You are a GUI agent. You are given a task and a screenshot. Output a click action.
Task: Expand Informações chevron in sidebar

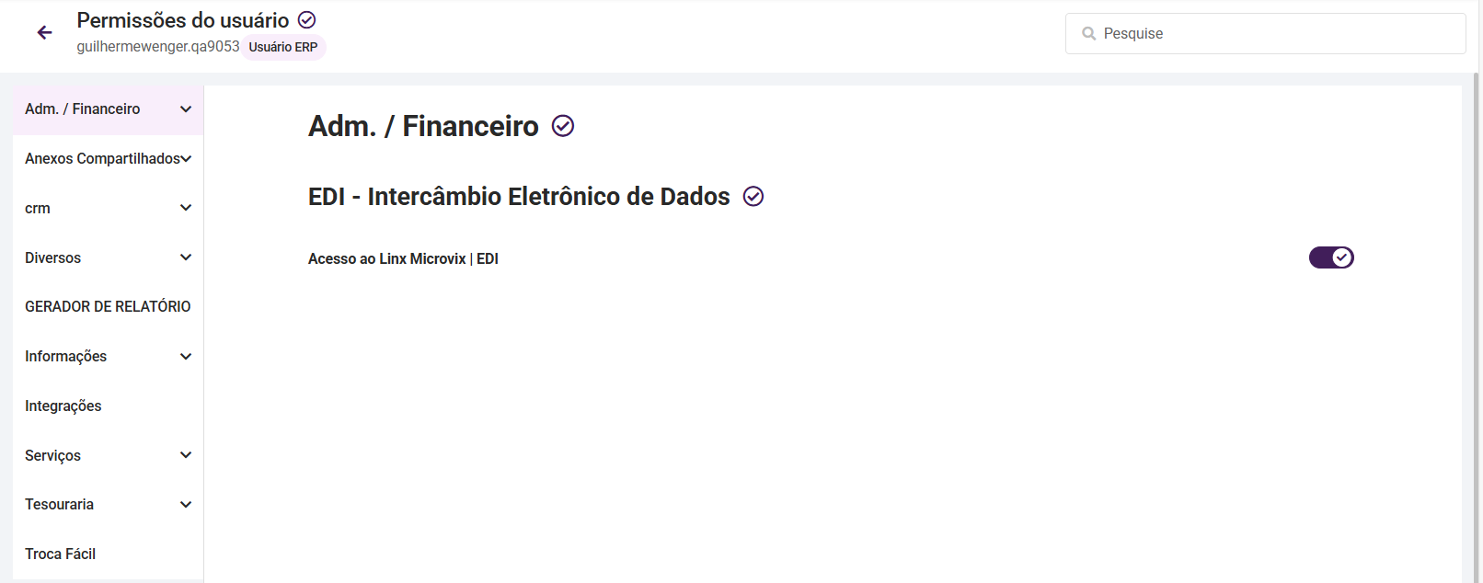tap(186, 357)
